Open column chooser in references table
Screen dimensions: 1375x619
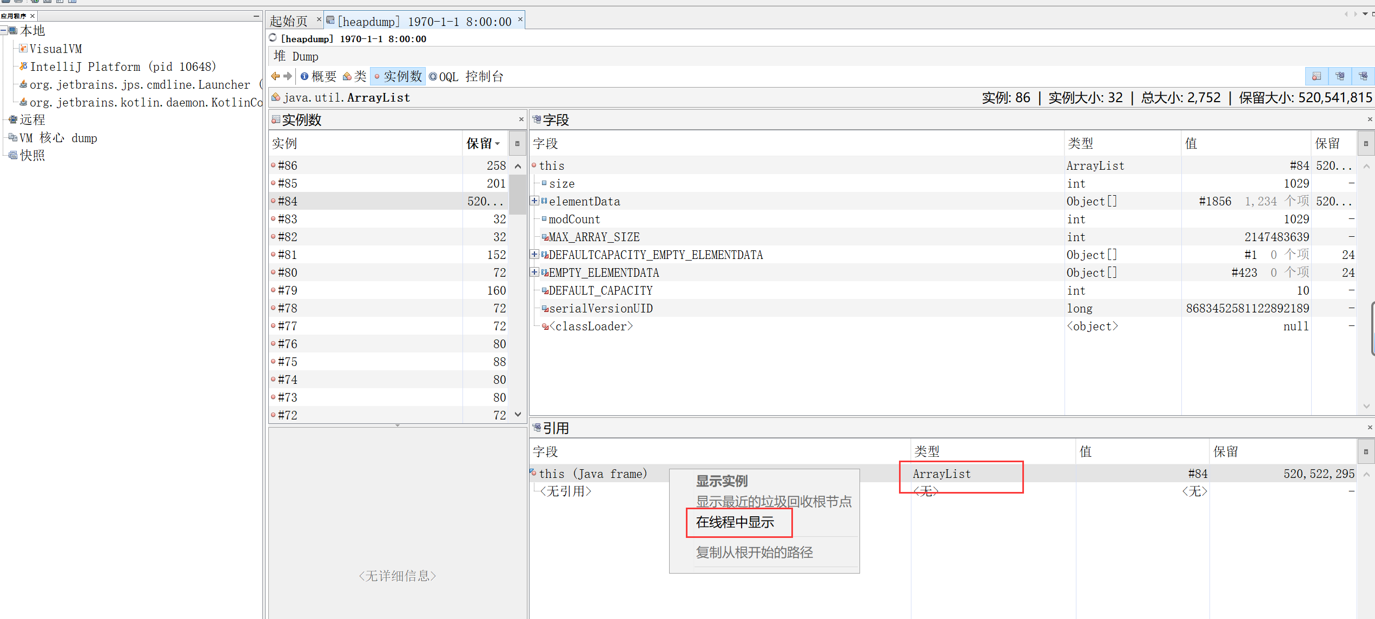pos(1366,451)
